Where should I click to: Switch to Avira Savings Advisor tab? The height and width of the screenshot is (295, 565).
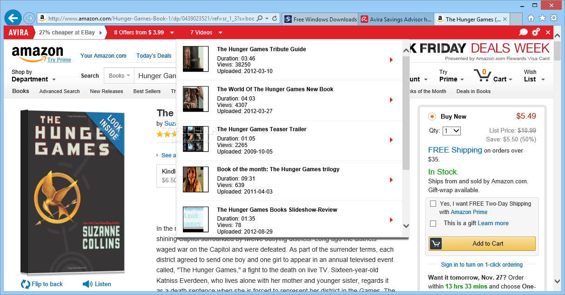coord(396,19)
